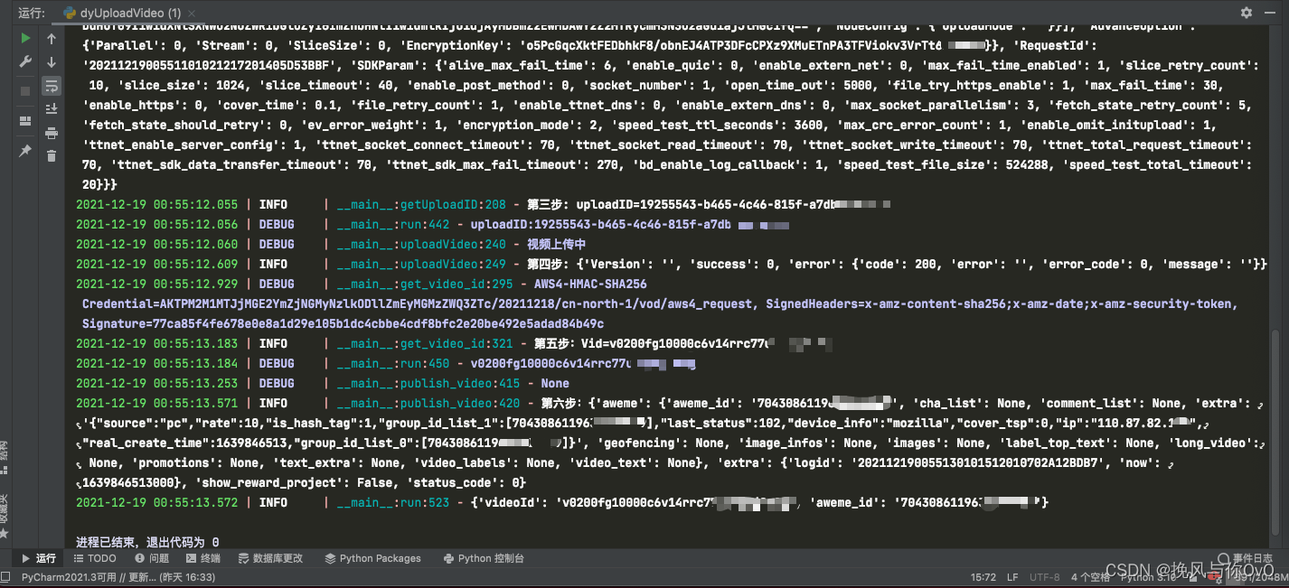The width and height of the screenshot is (1289, 588).
Task: Print console output with printer icon
Action: 52,133
